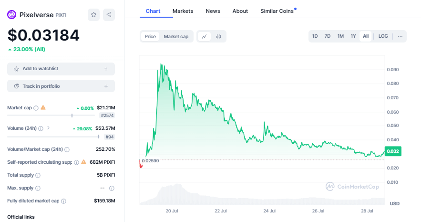
Task: Open the three-dots more chart options
Action: pyautogui.click(x=400, y=36)
